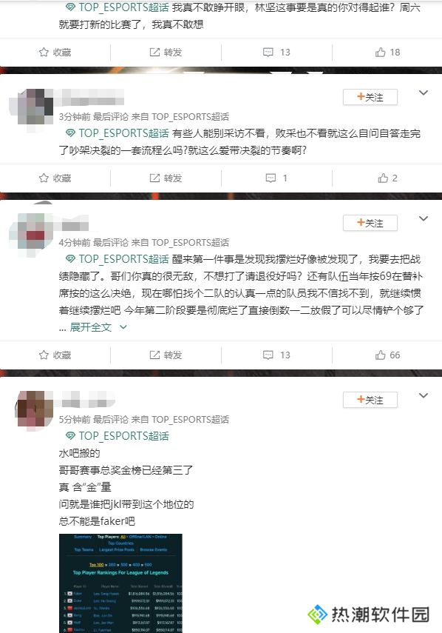This screenshot has height=633, width=442.
Task: Repost the first post about 林坚
Action: click(x=166, y=53)
